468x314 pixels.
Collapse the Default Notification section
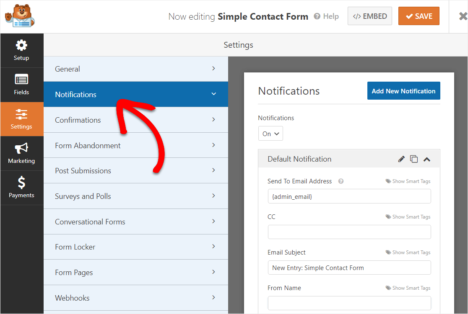pyautogui.click(x=427, y=159)
